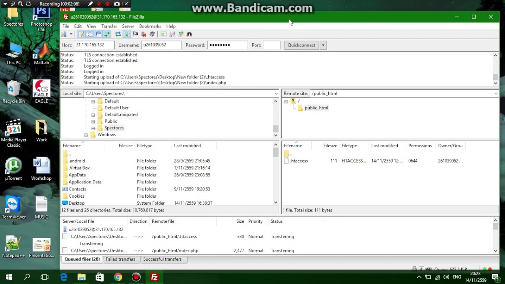Open the Local site path dropdown
The image size is (505, 284).
click(276, 93)
